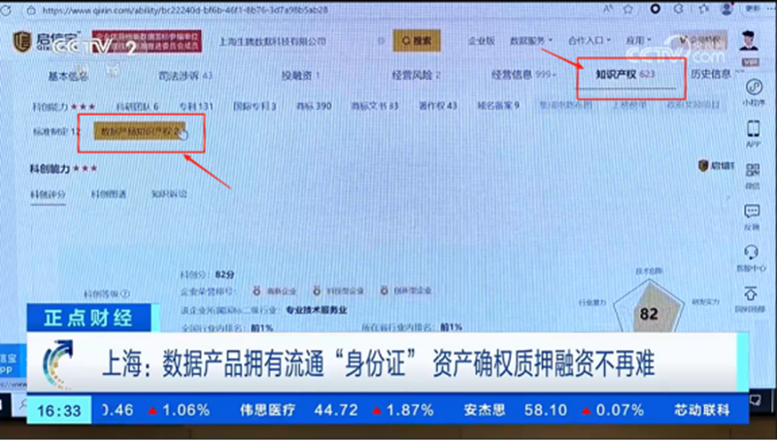Clear the search box with the x icon
This screenshot has width=777, height=441.
(x=381, y=41)
